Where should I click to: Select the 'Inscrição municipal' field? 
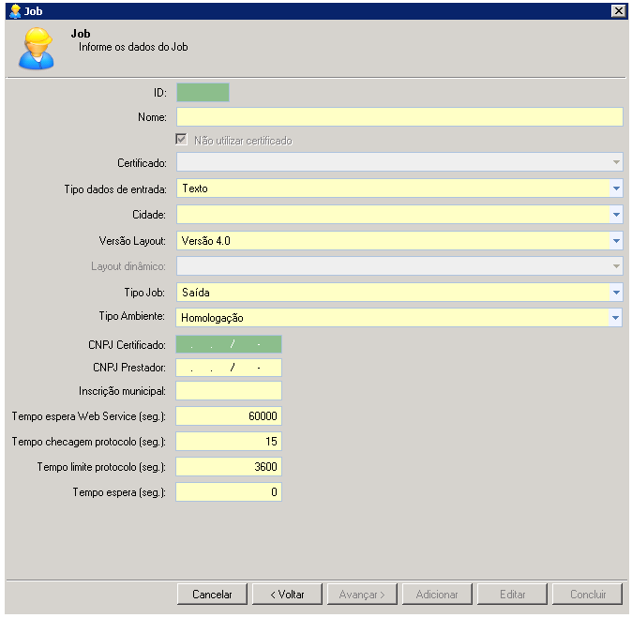229,391
